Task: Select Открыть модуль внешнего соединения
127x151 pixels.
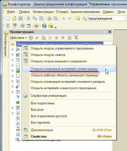Action: (69, 61)
